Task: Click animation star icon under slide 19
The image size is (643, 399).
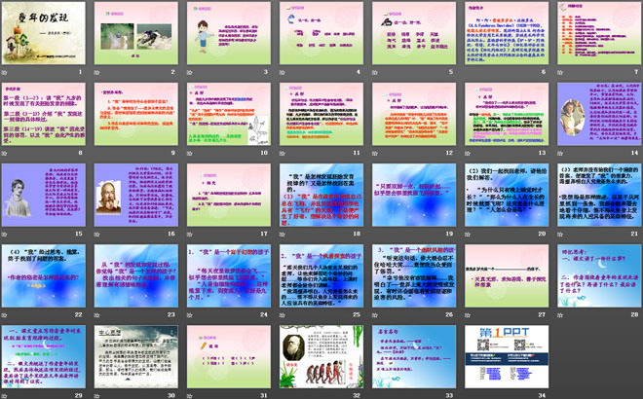Action: click(375, 235)
